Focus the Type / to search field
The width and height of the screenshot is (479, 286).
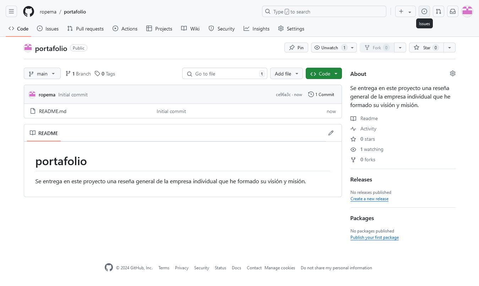pos(324,11)
